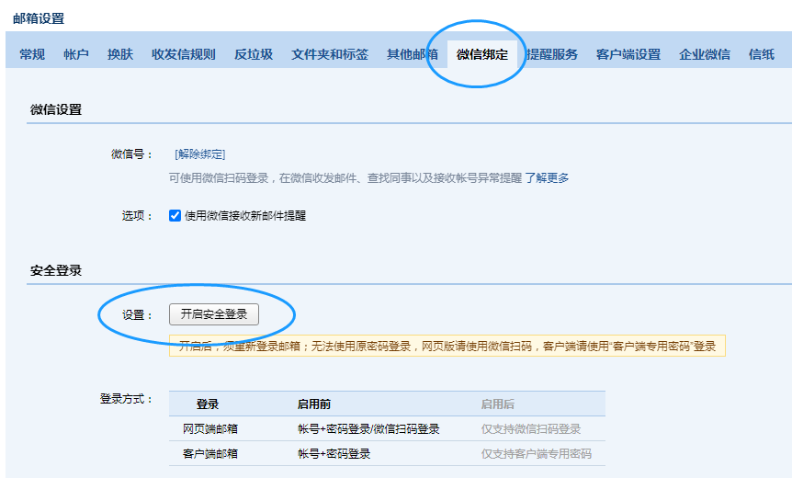Click the 邮箱设置 page title
Image resolution: width=792 pixels, height=478 pixels.
pyautogui.click(x=39, y=18)
